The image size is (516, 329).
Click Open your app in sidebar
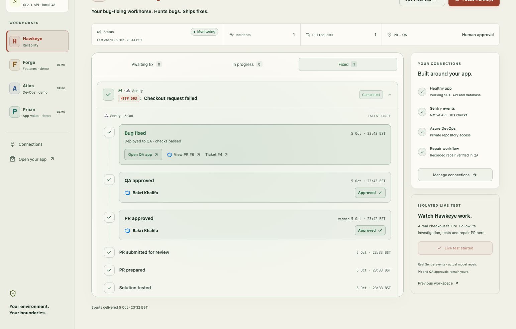[32, 159]
